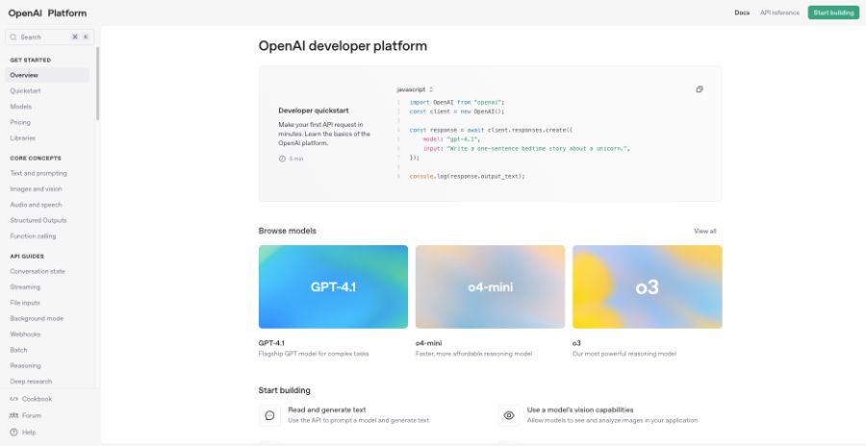Click the OpenAI Platform logo
Screen dimensions: 866x446
(x=47, y=13)
